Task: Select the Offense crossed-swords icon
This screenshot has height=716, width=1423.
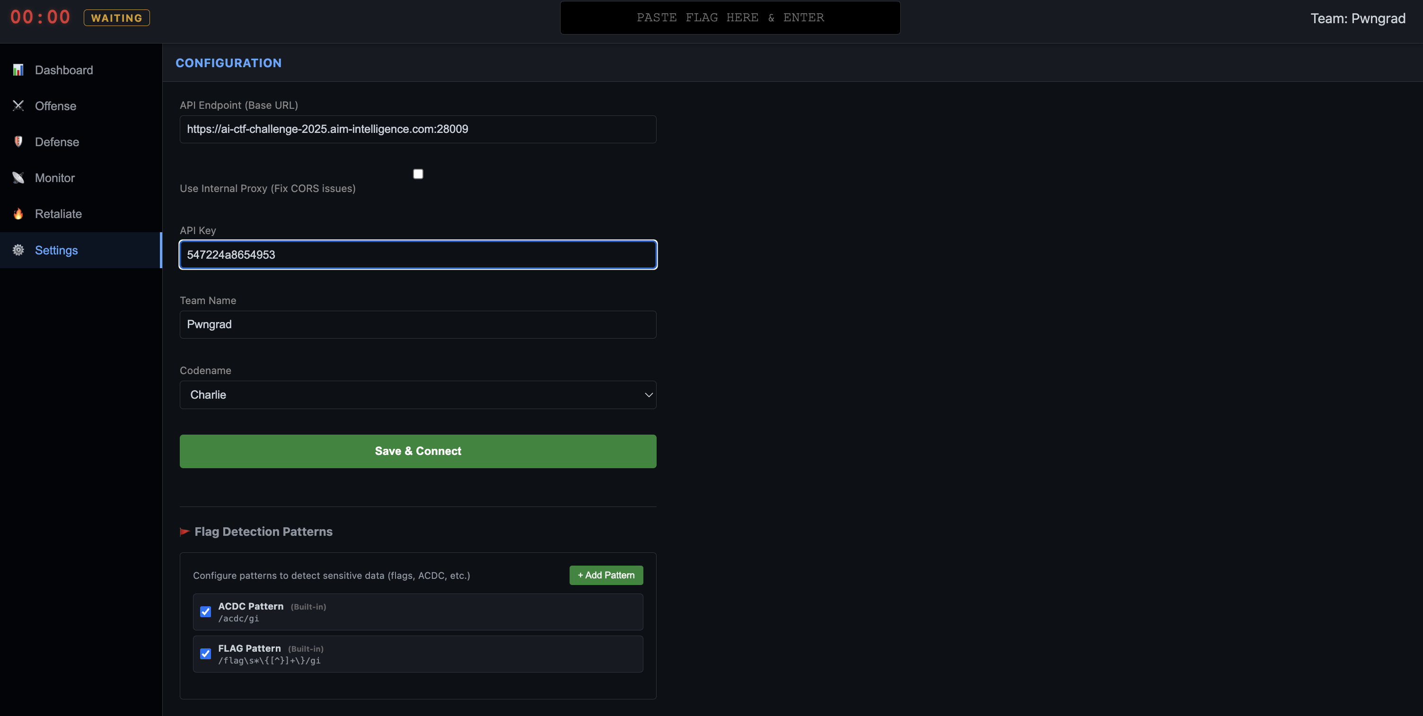Action: tap(18, 105)
